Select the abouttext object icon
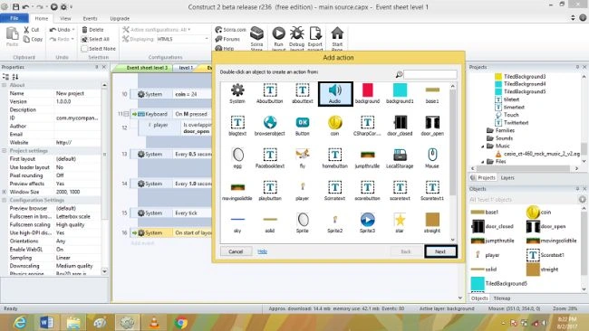589x331 pixels. pyautogui.click(x=303, y=93)
